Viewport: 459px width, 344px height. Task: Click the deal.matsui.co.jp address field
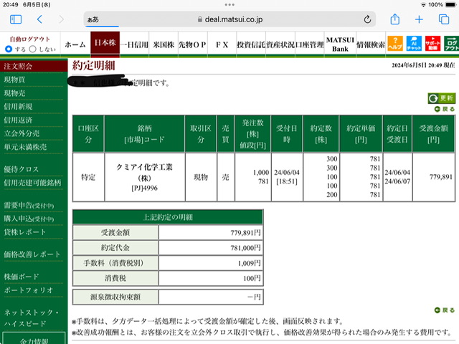[229, 19]
